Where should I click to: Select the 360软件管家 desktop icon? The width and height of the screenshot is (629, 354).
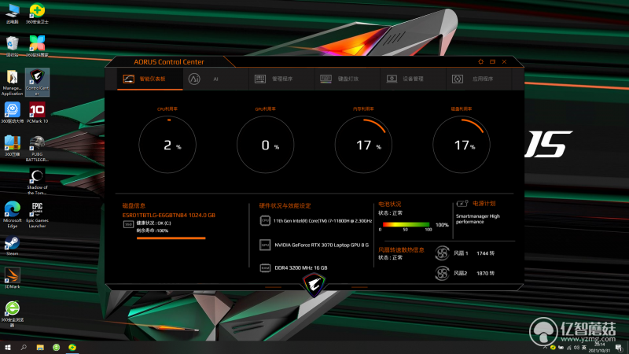point(37,46)
